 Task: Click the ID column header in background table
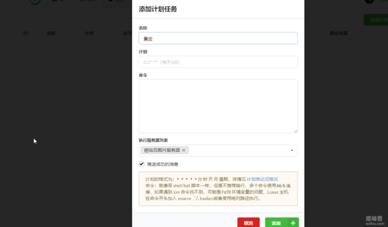(25, 33)
